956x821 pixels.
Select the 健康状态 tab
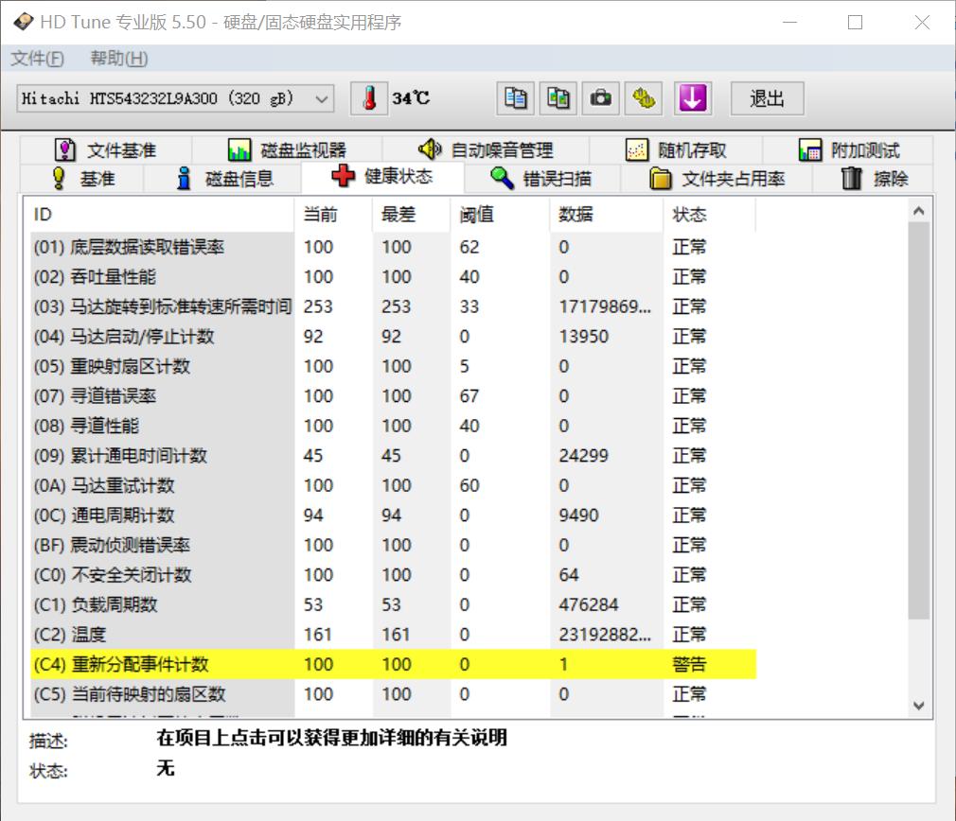click(383, 177)
